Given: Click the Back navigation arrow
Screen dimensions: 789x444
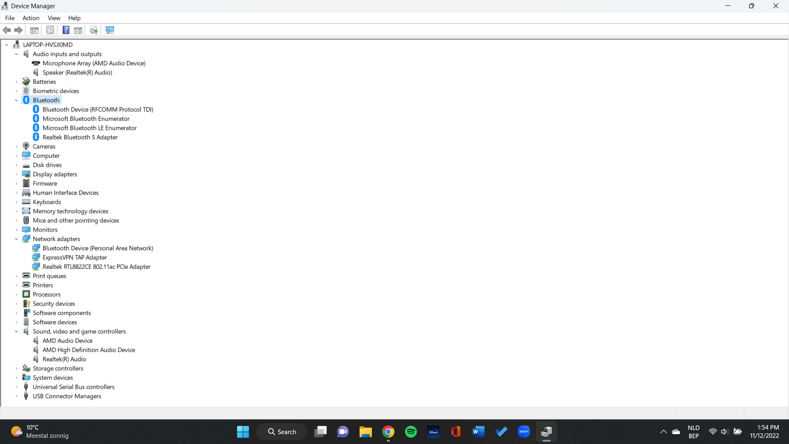Looking at the screenshot, I should click(7, 30).
